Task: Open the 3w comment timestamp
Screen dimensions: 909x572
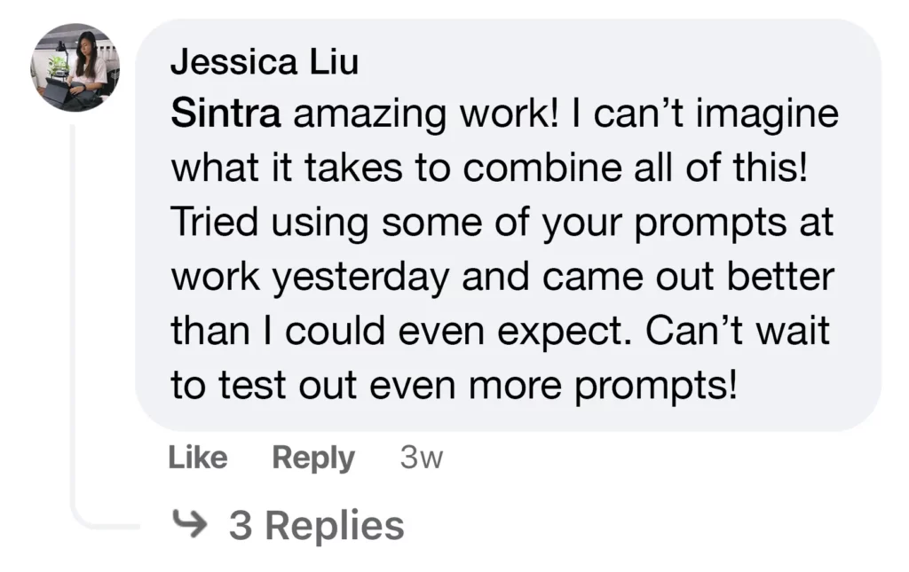Action: (422, 458)
